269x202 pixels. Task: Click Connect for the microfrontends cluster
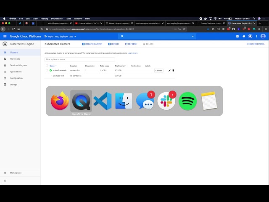tap(159, 70)
